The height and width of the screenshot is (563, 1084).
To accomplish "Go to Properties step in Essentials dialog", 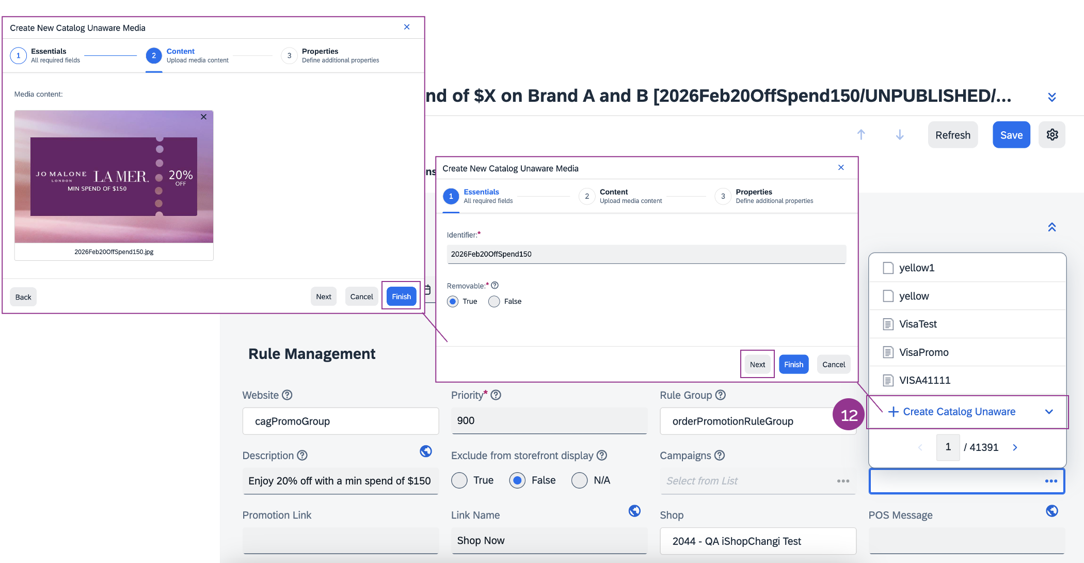I will click(723, 196).
